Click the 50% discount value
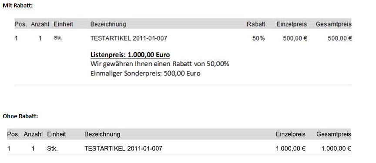The height and width of the screenshot is (163, 376). (258, 38)
